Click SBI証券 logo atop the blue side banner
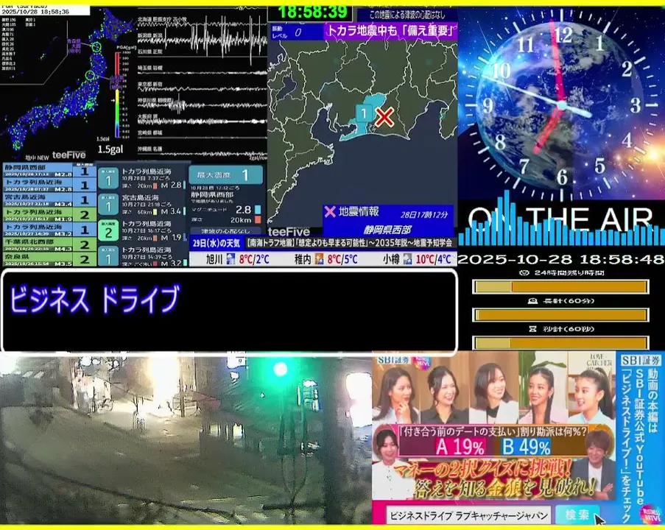This screenshot has height=530, width=665. coord(641,361)
